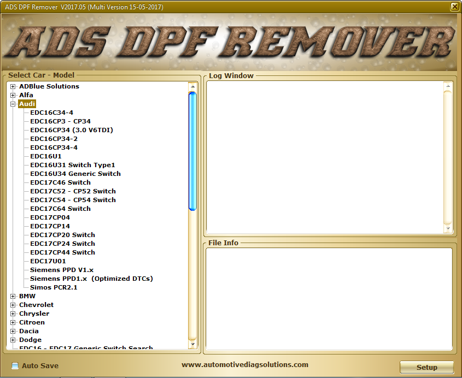Click the car list scrollbar thumb

[192, 151]
